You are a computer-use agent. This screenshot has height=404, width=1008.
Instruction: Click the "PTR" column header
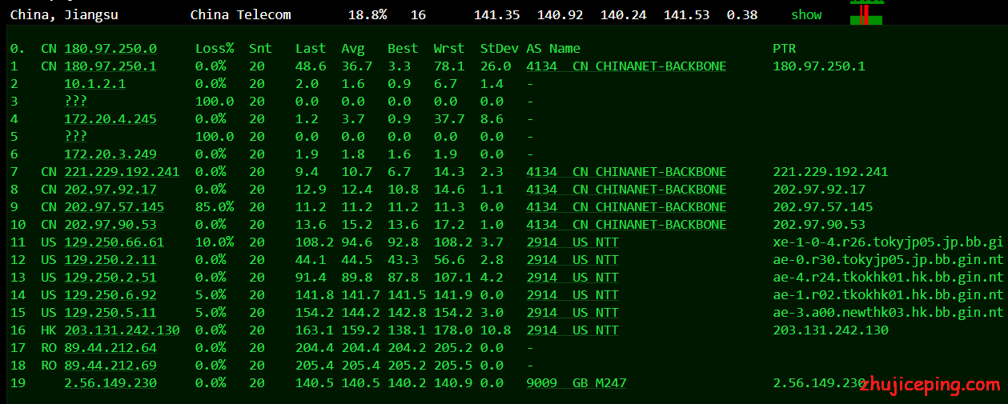785,49
